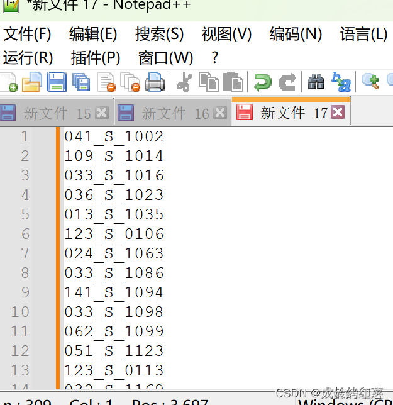Screen dimensions: 393x405
Task: Open the 搜索(S) menu
Action: pos(159,34)
